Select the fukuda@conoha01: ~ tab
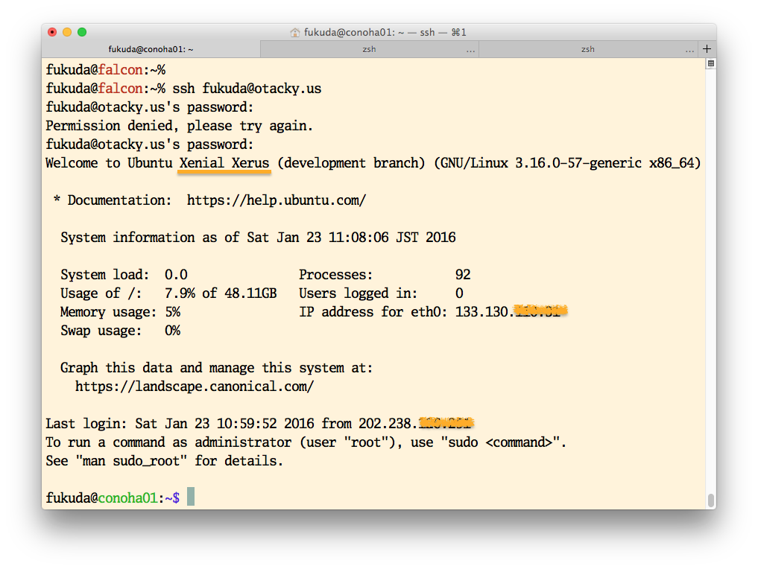 coord(151,49)
